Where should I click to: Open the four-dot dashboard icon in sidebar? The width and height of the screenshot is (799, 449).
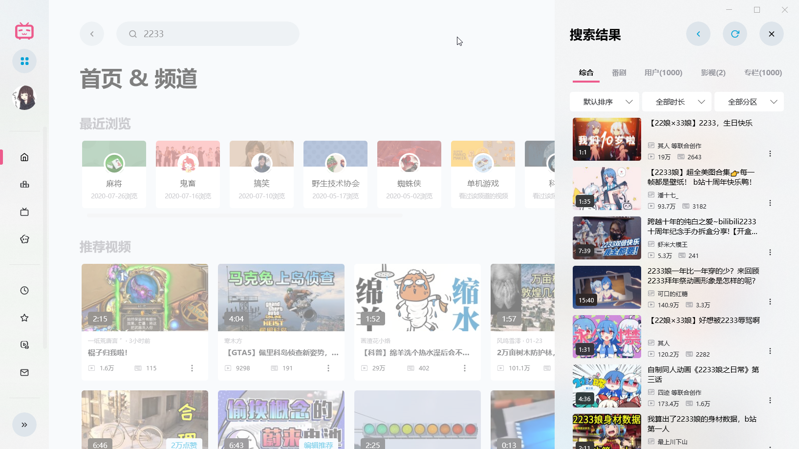pyautogui.click(x=24, y=61)
